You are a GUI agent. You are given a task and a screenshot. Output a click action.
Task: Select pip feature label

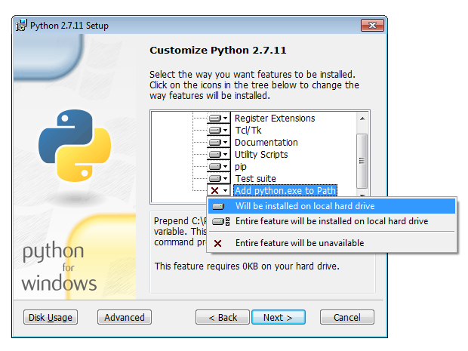click(241, 167)
